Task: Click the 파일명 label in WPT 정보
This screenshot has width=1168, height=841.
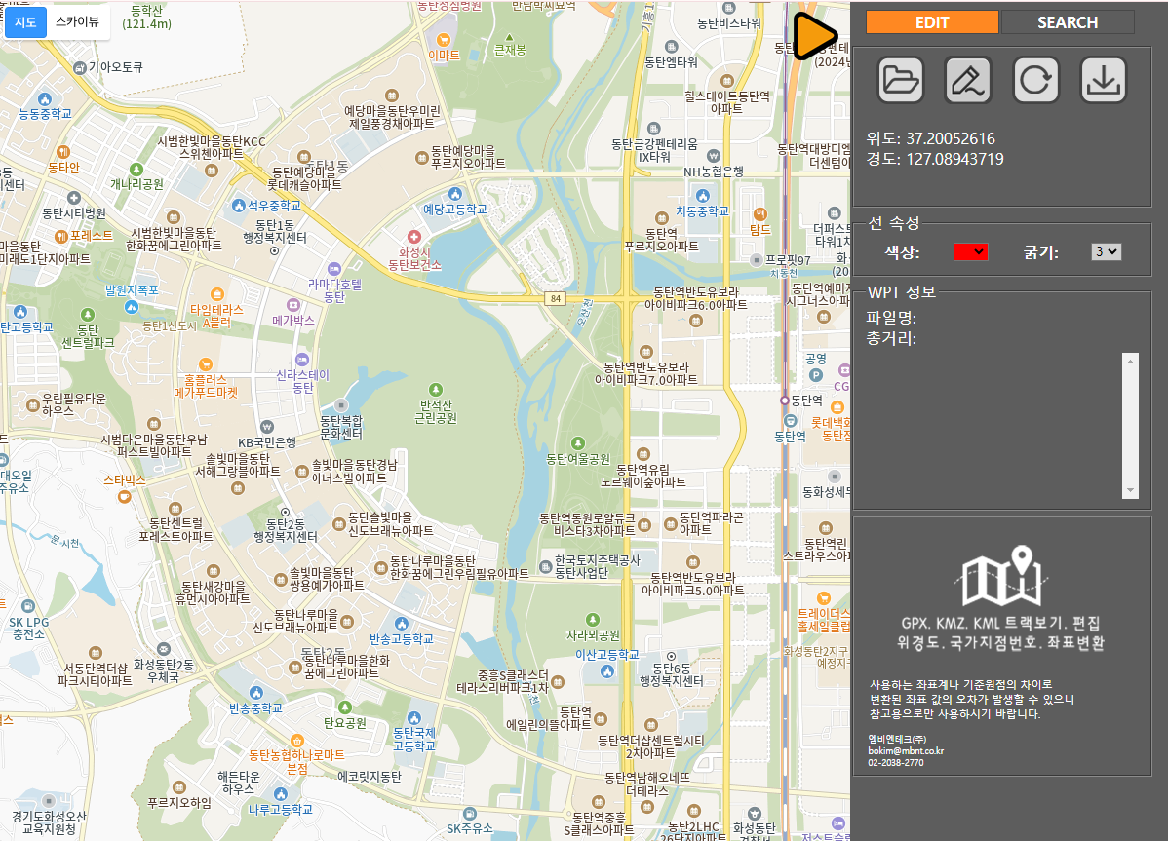Action: click(x=891, y=318)
